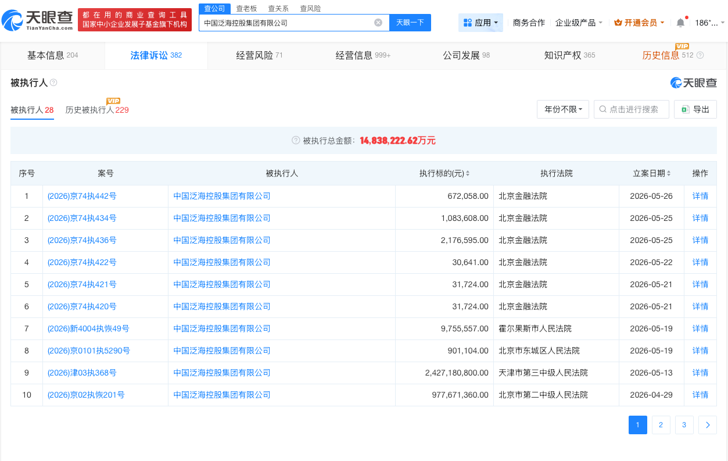
Task: Select 历史被执行人 229 sub-tab
Action: pyautogui.click(x=97, y=110)
